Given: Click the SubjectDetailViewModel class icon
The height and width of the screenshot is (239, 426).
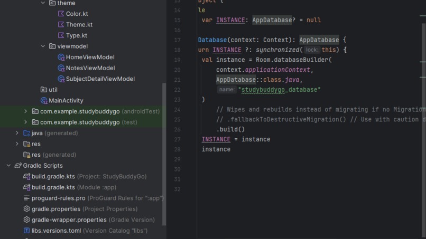Looking at the screenshot, I should tap(61, 79).
